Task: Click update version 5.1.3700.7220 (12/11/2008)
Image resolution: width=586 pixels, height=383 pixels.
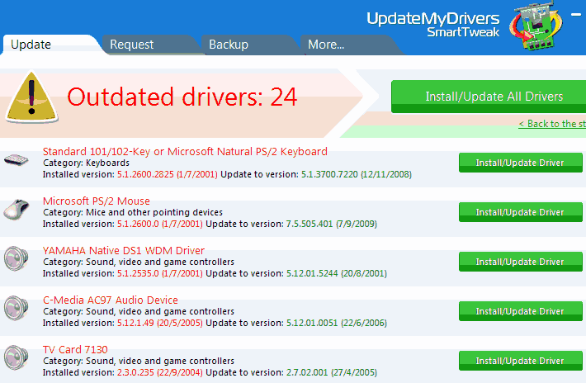Action: (x=357, y=174)
